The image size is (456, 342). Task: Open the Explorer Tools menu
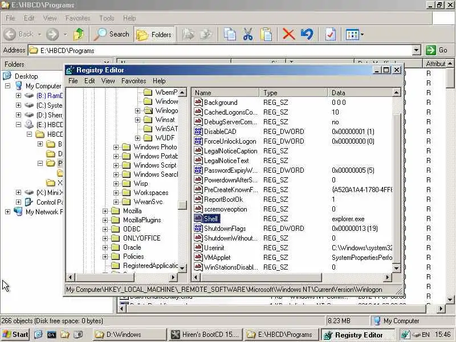pyautogui.click(x=107, y=18)
